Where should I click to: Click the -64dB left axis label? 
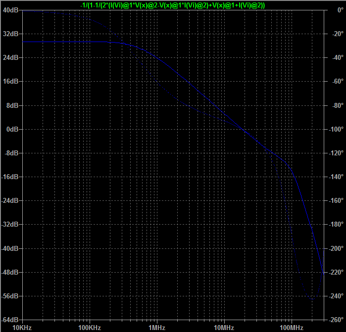click(x=10, y=320)
